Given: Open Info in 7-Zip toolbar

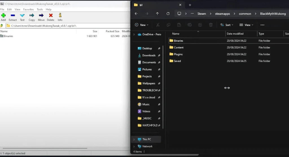Looking at the screenshot, I should [x=60, y=17].
